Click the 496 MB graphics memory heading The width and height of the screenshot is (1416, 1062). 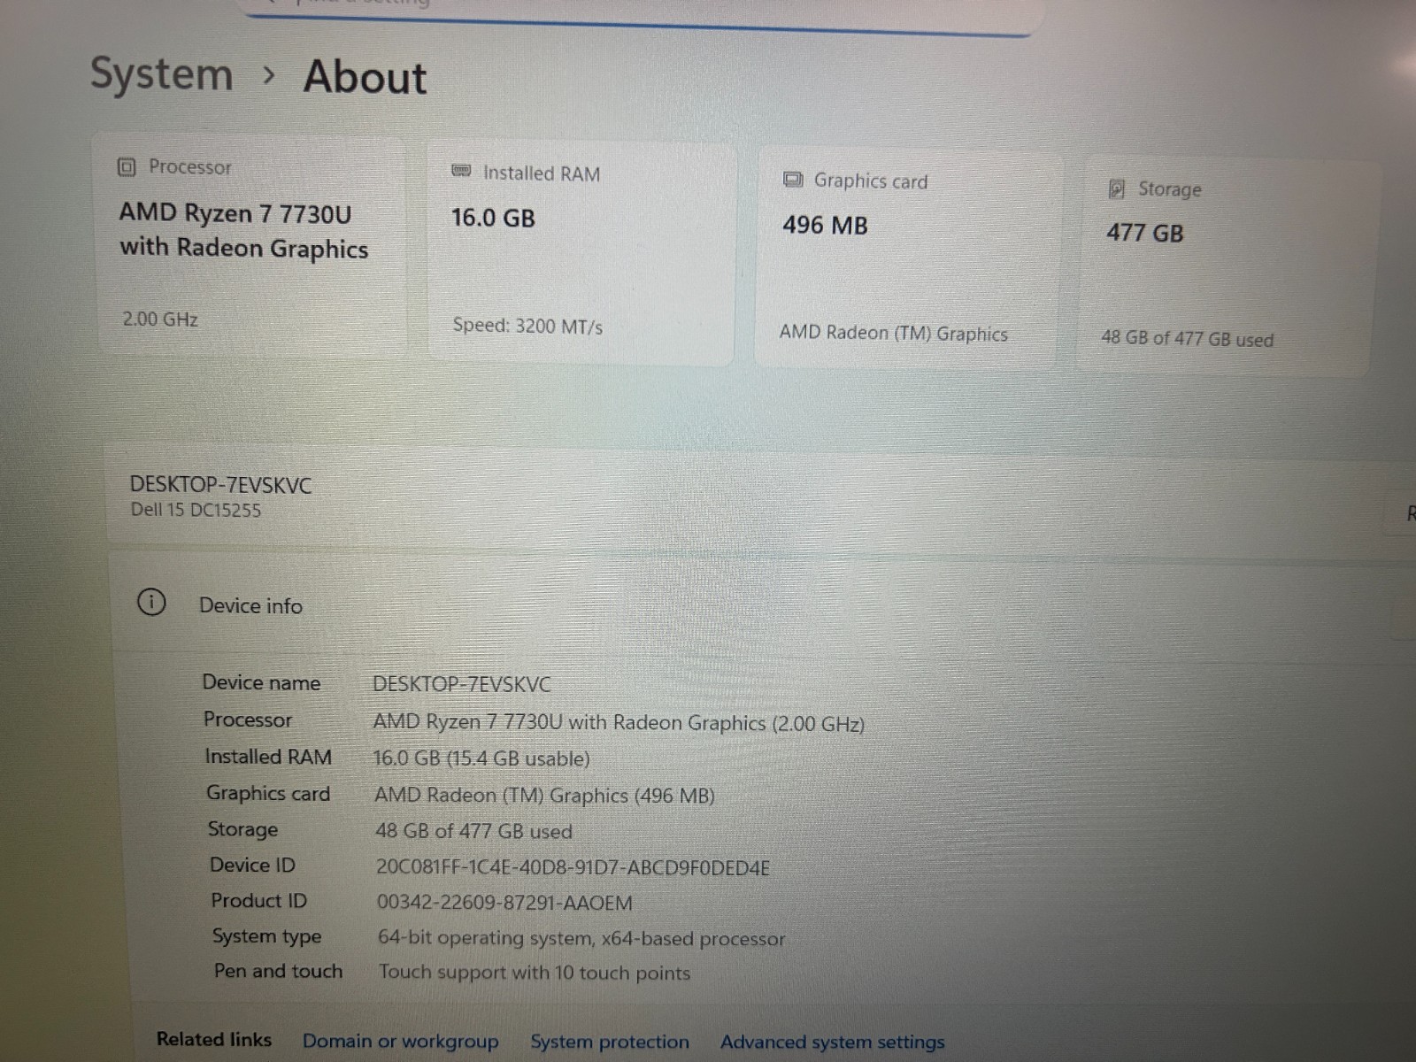[x=825, y=225]
